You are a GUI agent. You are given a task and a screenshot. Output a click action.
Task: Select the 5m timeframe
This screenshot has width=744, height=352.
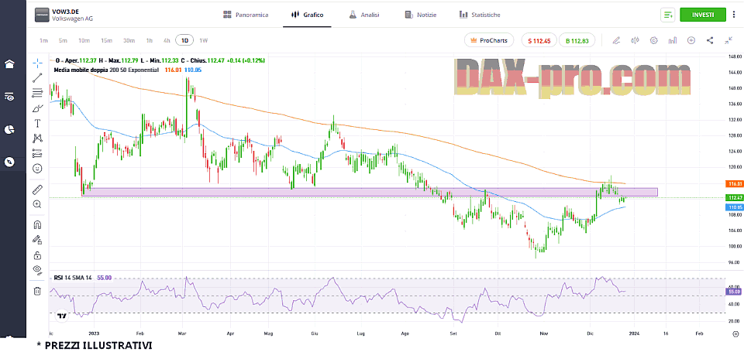click(x=63, y=41)
